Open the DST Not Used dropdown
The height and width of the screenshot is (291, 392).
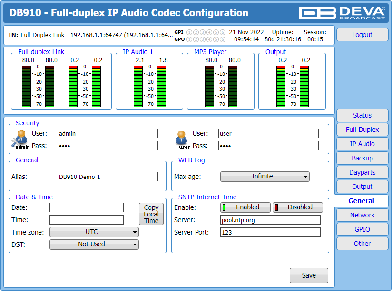(x=94, y=244)
